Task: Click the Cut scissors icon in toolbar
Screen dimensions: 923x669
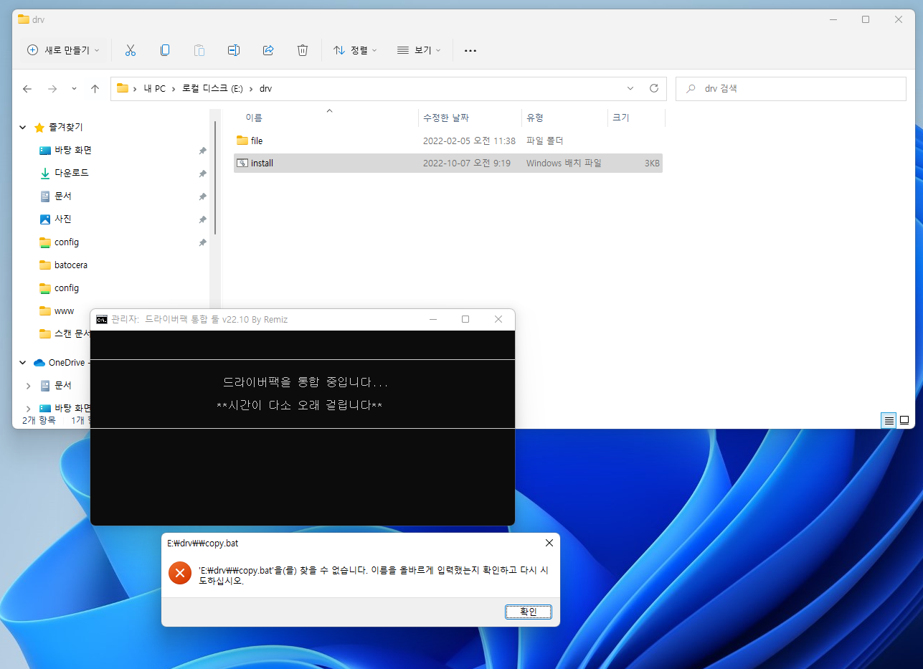Action: point(130,50)
